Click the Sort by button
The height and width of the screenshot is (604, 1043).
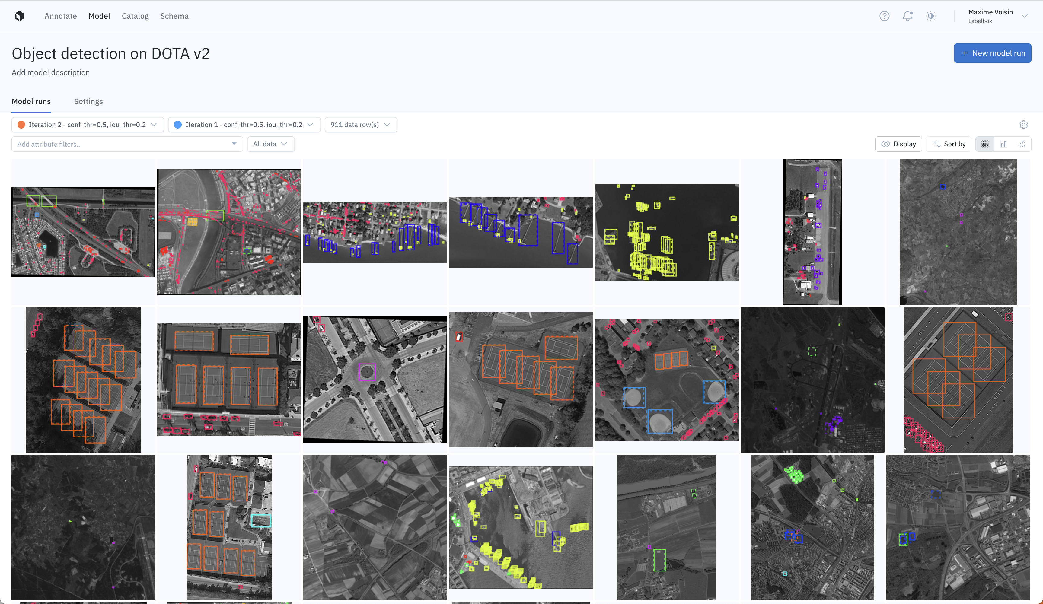click(x=949, y=144)
